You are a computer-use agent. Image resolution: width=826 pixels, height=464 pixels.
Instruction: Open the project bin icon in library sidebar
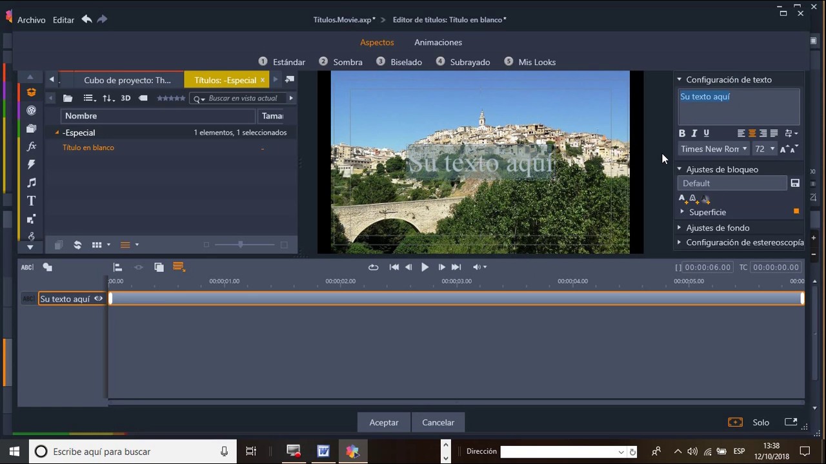click(31, 93)
